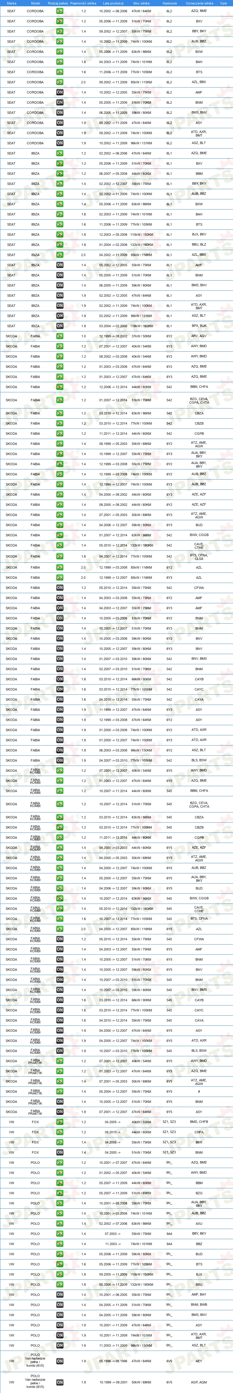Click petrol icon in Fabia ARV, AQV row
The height and width of the screenshot is (1393, 233).
60,336
